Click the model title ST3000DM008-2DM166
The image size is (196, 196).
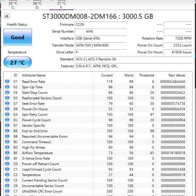click(x=80, y=16)
